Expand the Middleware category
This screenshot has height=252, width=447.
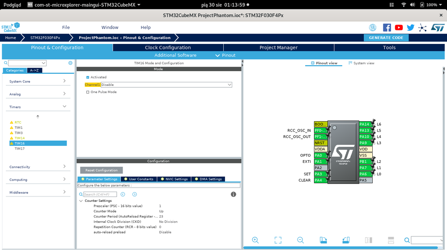(38, 192)
